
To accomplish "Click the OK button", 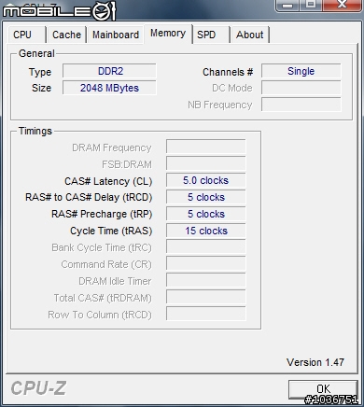I will click(323, 389).
